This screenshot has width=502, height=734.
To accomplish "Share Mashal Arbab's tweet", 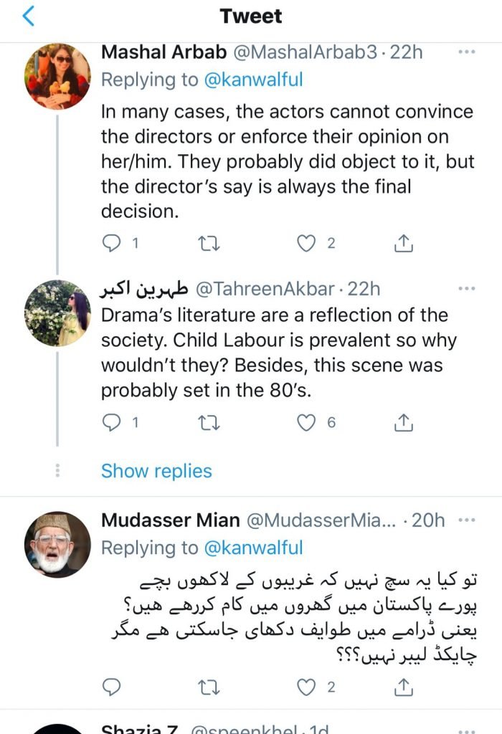I will point(404,244).
